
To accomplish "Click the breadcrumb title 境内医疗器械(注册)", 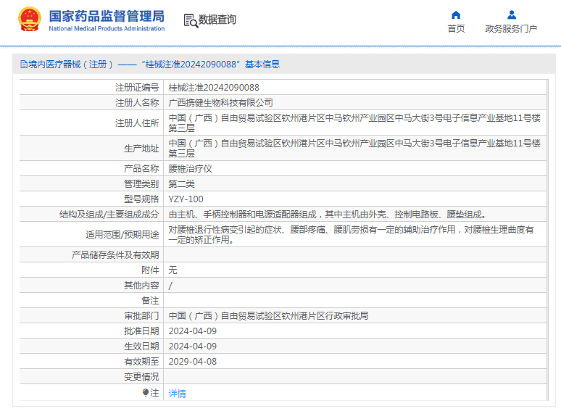I will coord(70,65).
